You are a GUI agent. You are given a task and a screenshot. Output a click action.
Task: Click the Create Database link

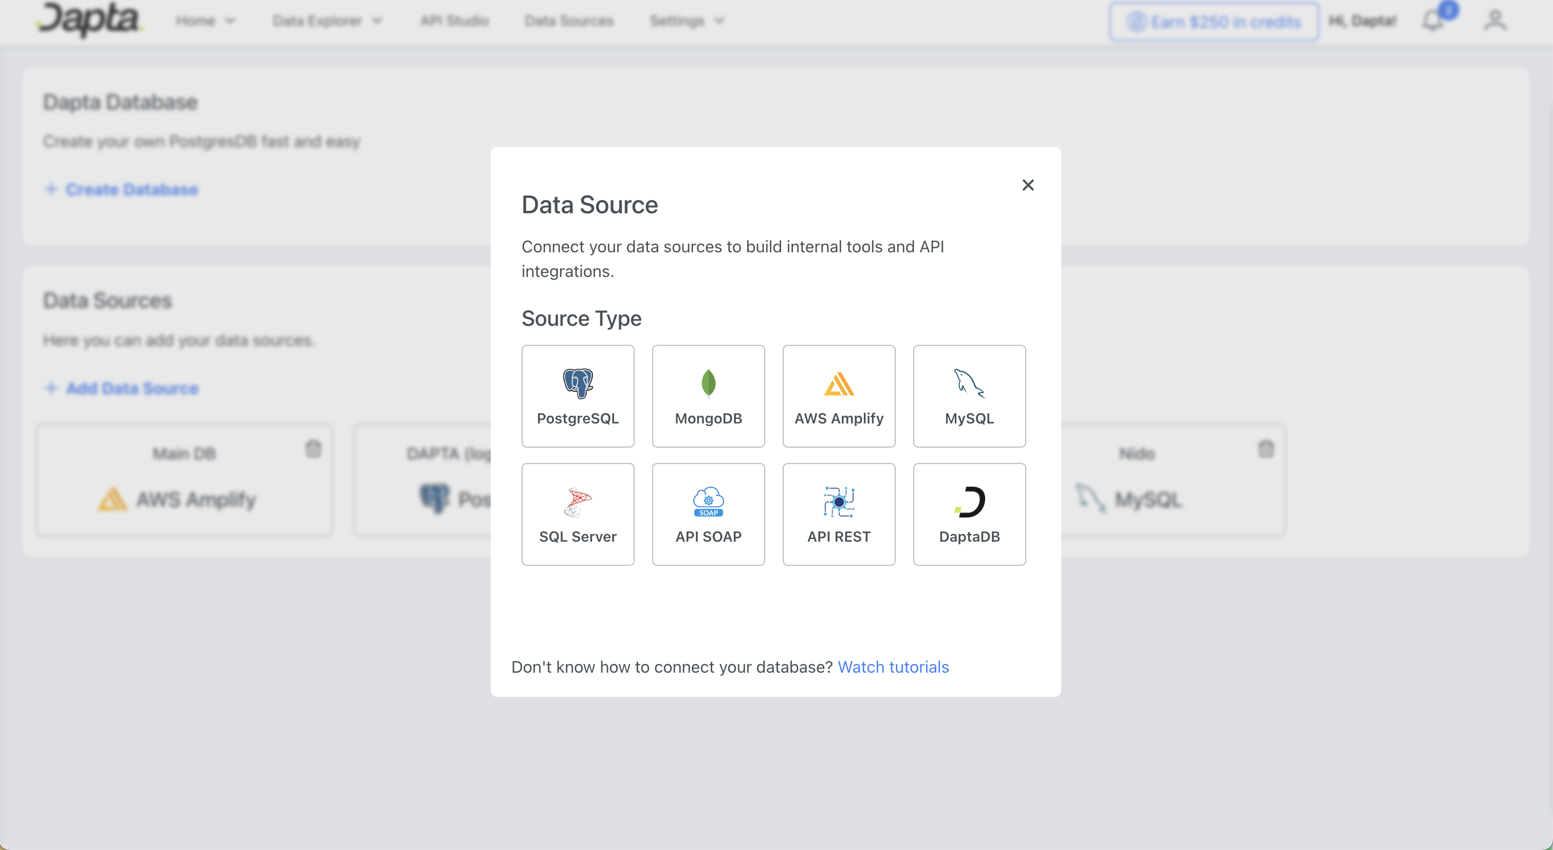coord(132,189)
